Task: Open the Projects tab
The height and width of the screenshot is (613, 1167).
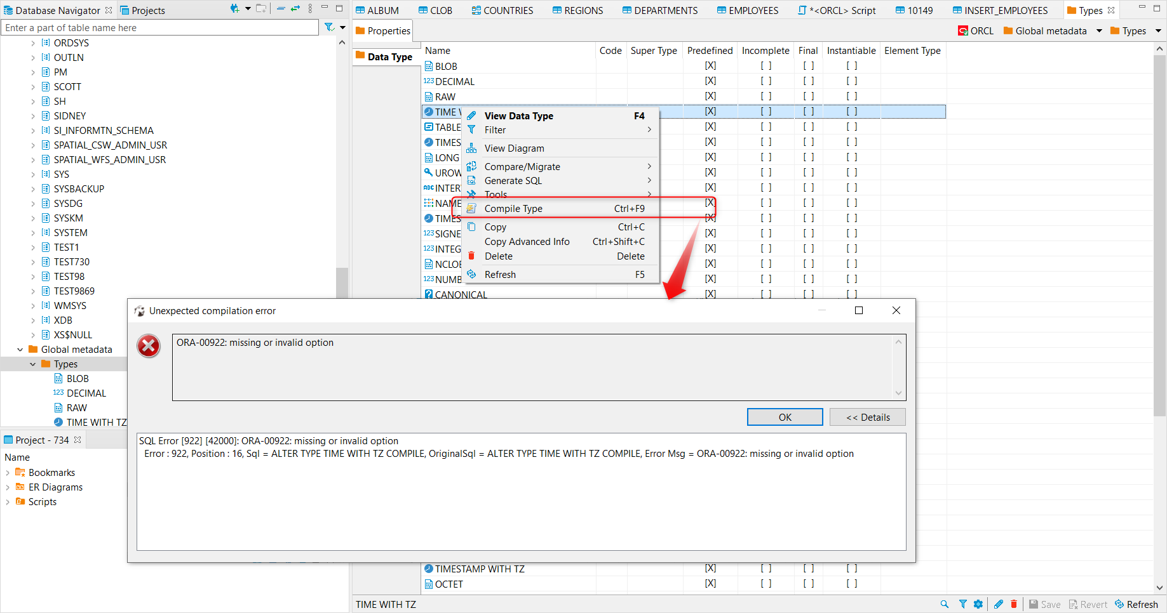Action: (x=143, y=10)
